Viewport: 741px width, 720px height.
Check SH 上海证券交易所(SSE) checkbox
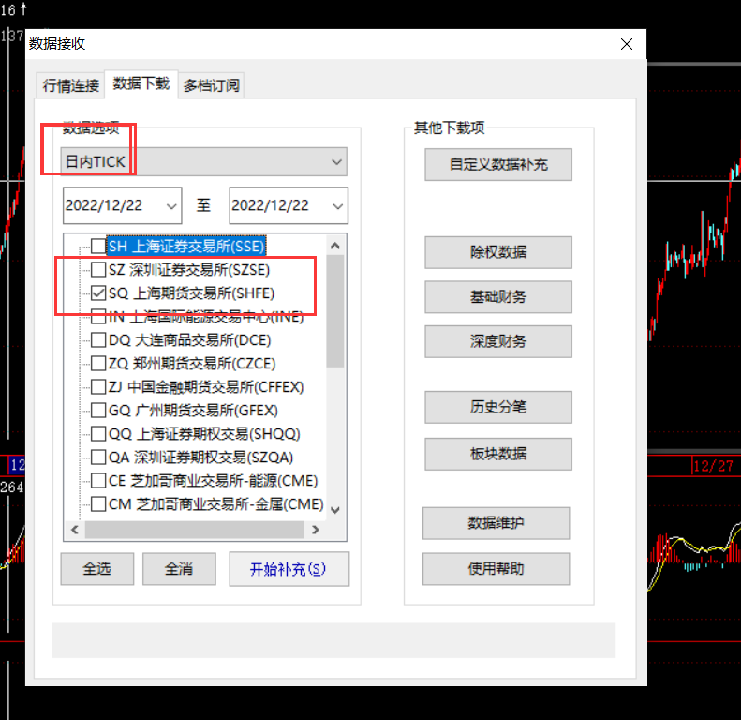point(98,246)
